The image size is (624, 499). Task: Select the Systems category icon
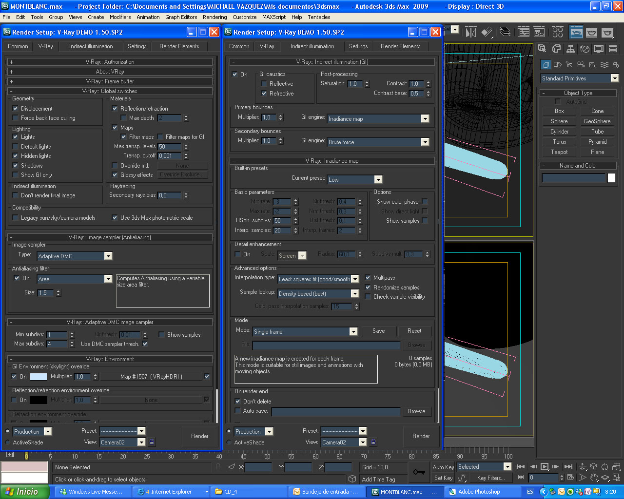point(616,64)
